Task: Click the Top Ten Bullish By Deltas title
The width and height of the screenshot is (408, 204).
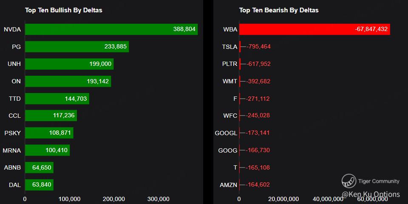Action: [63, 10]
